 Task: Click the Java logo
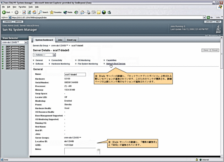tap(218, 29)
